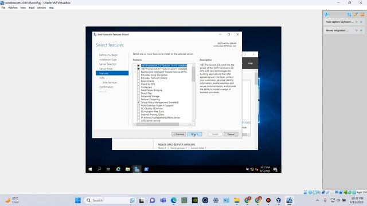Select the Group Policy Management (Installed) row
Image resolution: width=367 pixels, height=206 pixels.
pyautogui.click(x=159, y=102)
